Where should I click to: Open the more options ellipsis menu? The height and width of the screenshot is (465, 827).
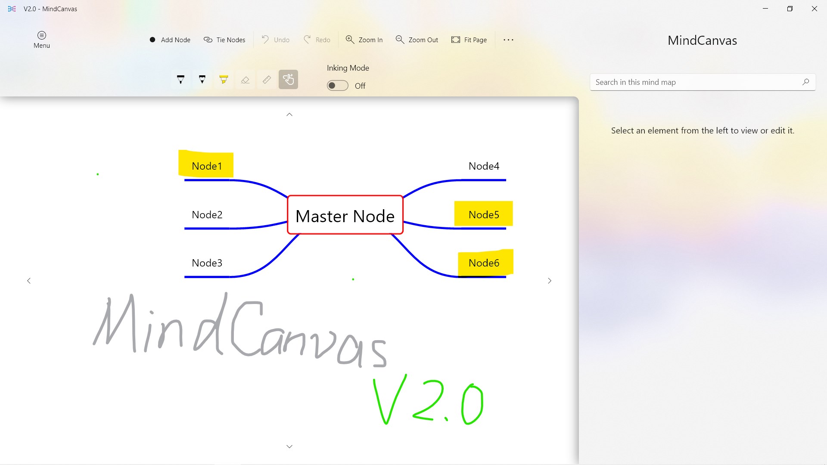point(508,40)
